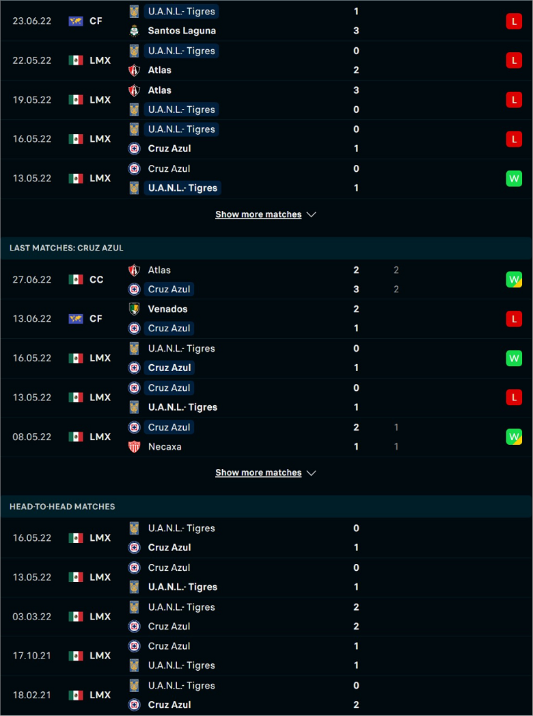The height and width of the screenshot is (716, 533).
Task: Expand Show more matches under Tigres section
Action: (258, 215)
